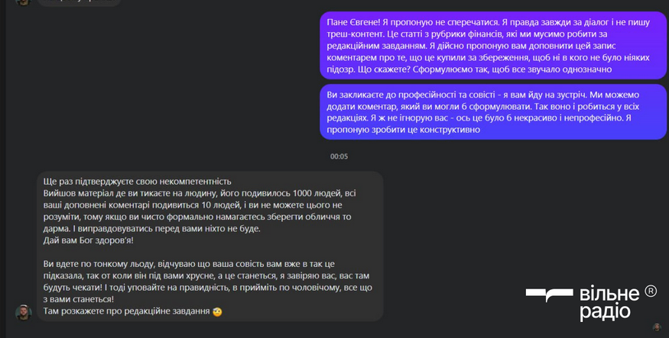Click the 'радіо' word in the watermark
Viewport: 669px width, 338px height.
(x=605, y=311)
